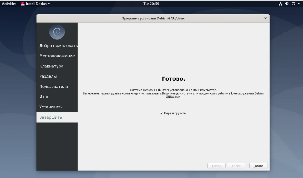This screenshot has height=178, width=303.
Task: Click the window title Программа установки Debian GNU/Linux
Action: coord(153,18)
